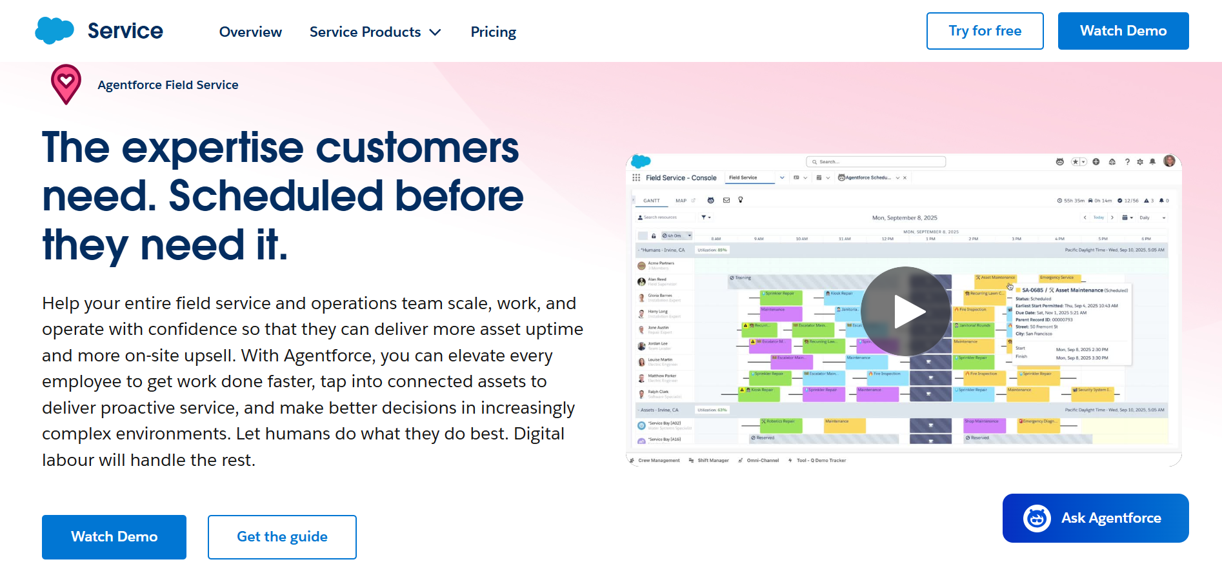Go to previous day arrow beside Today

(x=1085, y=217)
